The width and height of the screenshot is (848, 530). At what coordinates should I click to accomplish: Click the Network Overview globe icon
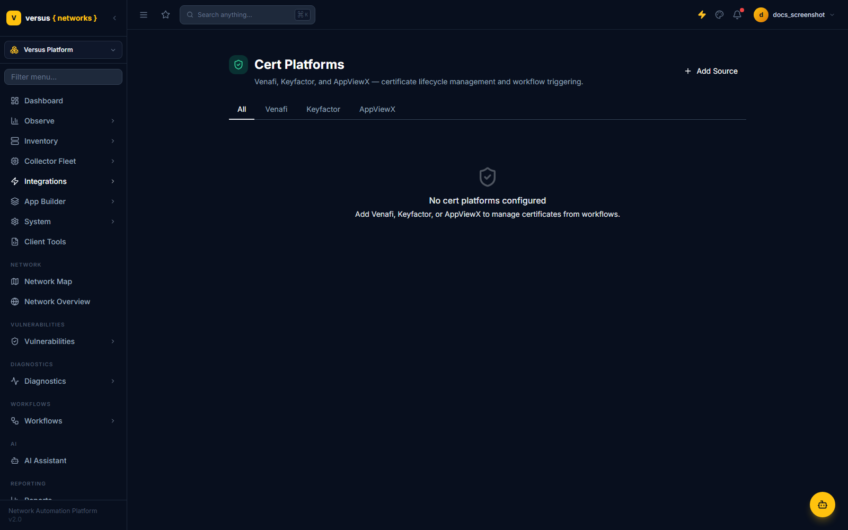point(15,302)
